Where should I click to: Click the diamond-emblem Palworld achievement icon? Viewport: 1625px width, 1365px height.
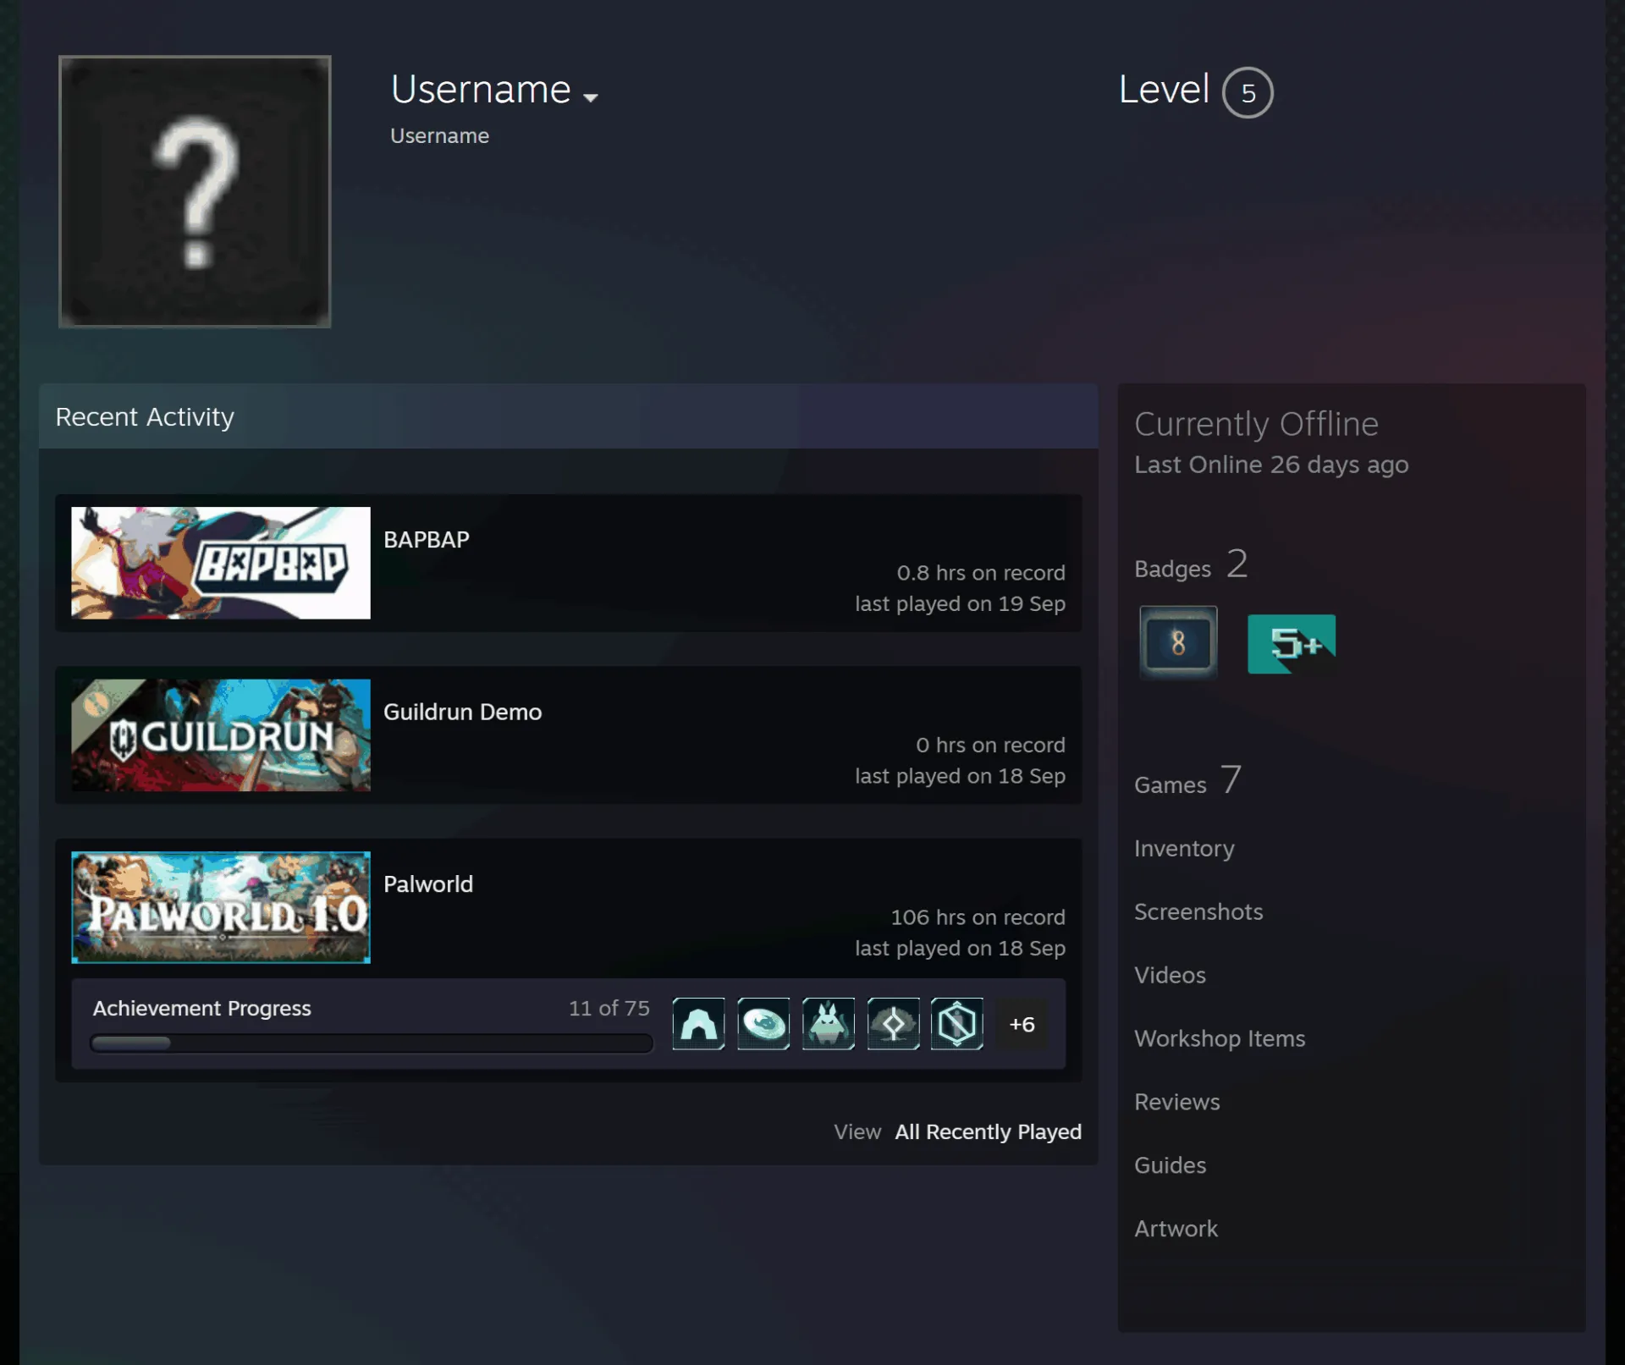tap(893, 1024)
